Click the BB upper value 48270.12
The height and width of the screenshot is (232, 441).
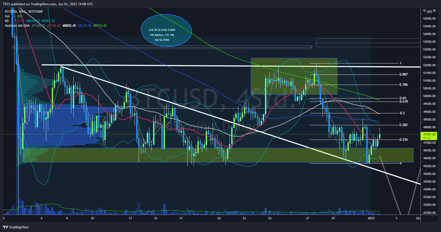(33, 21)
